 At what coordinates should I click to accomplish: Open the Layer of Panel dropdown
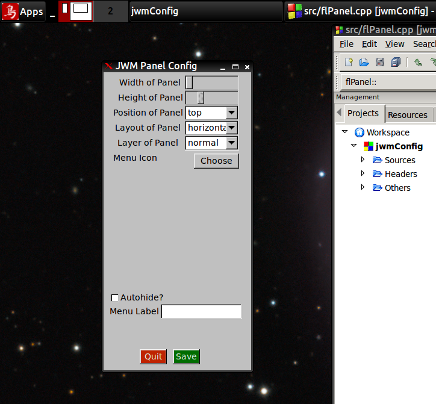coord(232,143)
